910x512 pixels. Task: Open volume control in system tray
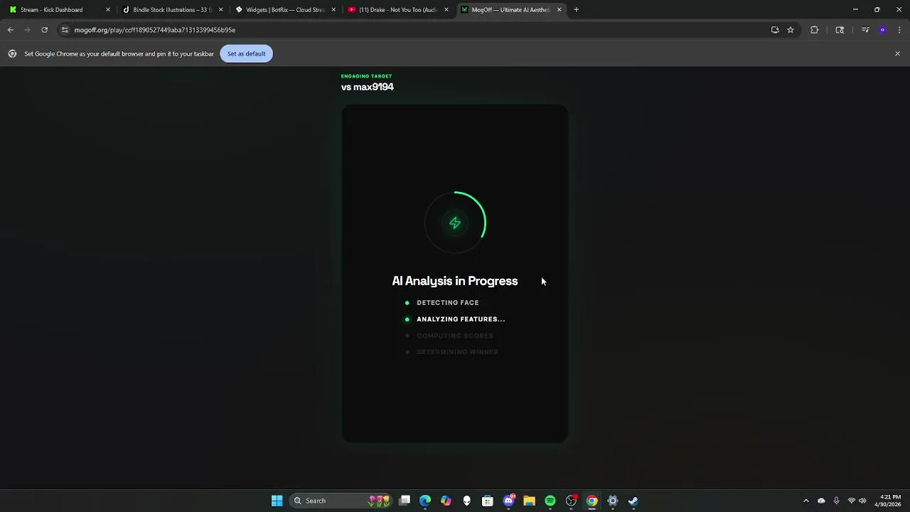point(862,501)
